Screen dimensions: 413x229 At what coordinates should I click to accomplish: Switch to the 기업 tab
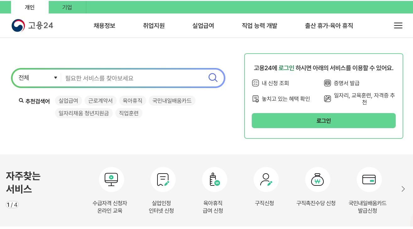[x=67, y=8]
